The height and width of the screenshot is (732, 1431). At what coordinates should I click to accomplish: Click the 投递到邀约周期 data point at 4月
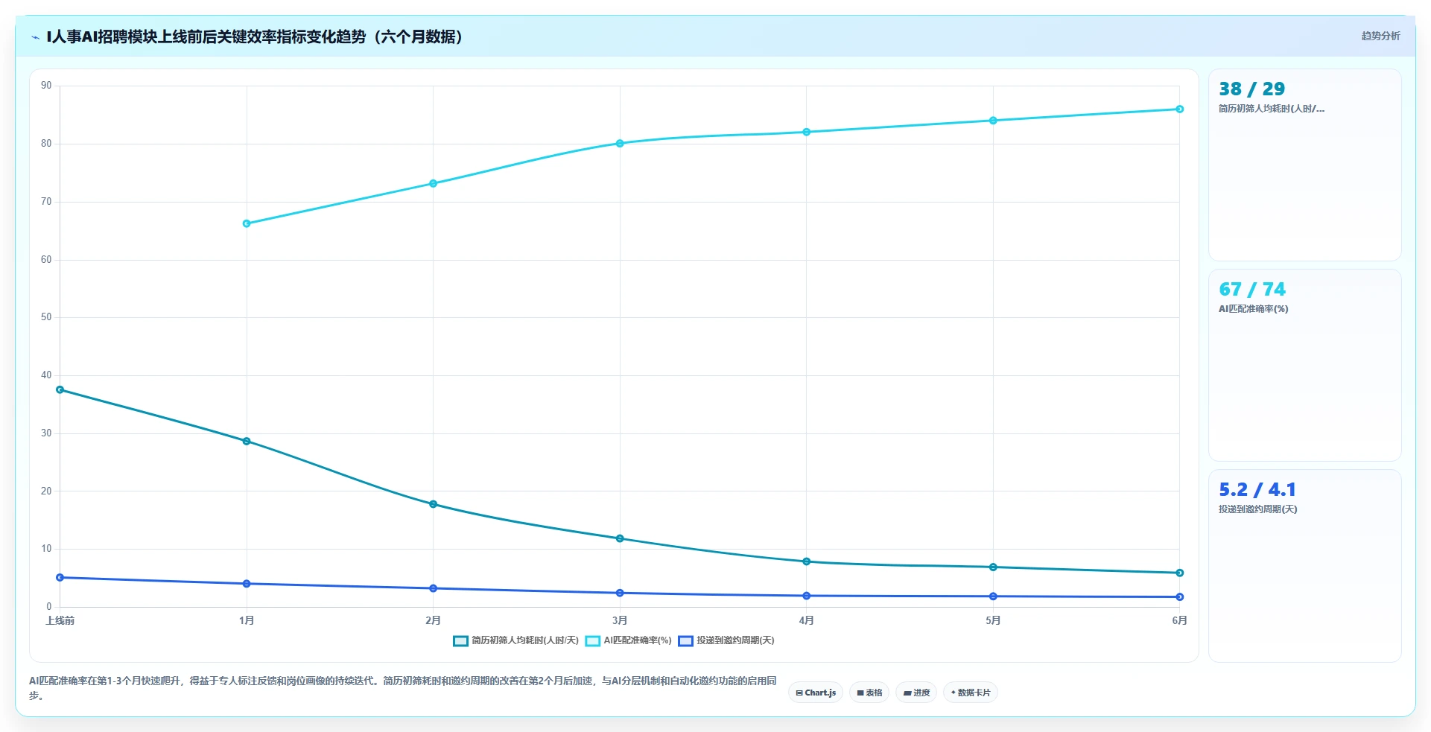point(806,596)
